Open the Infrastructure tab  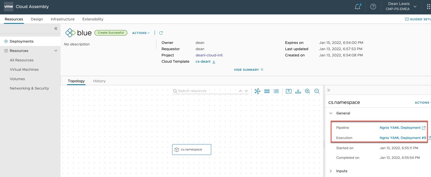tap(63, 19)
